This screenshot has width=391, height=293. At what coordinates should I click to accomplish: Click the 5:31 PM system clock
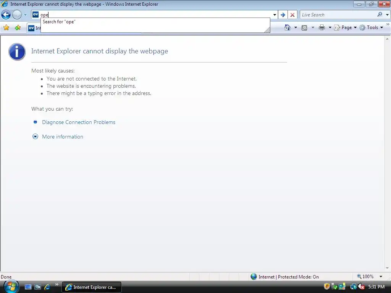(x=376, y=287)
